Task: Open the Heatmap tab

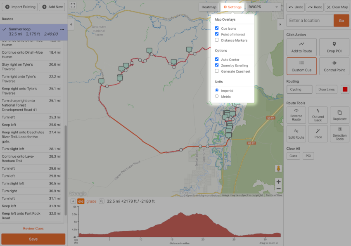Action: (209, 7)
